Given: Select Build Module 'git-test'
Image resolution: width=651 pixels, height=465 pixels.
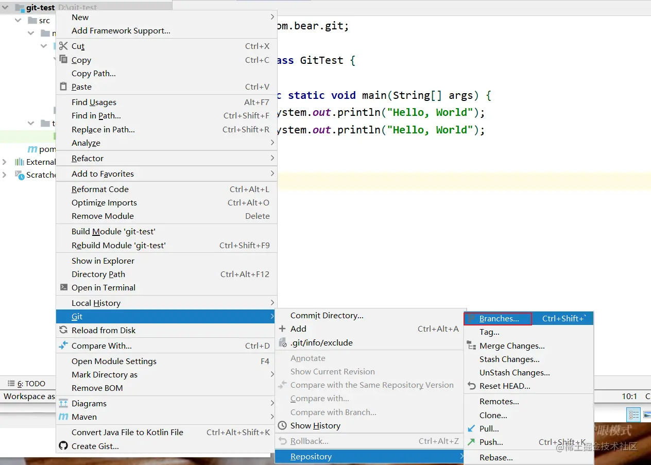Looking at the screenshot, I should [x=166, y=232].
